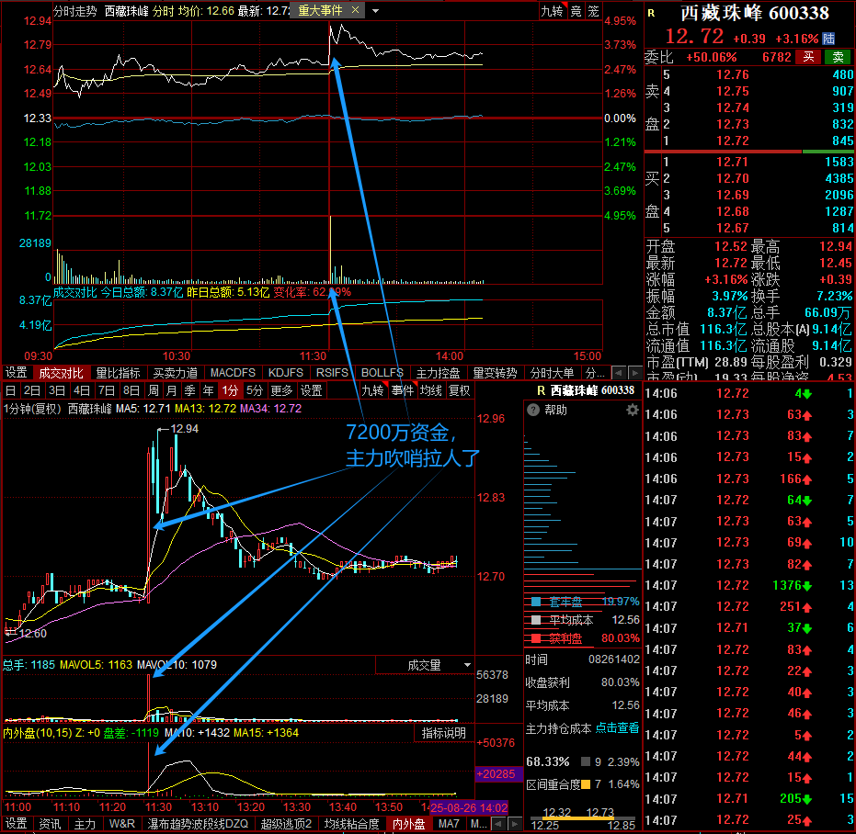
Task: Select the RSIFS indicator tab
Action: point(332,373)
